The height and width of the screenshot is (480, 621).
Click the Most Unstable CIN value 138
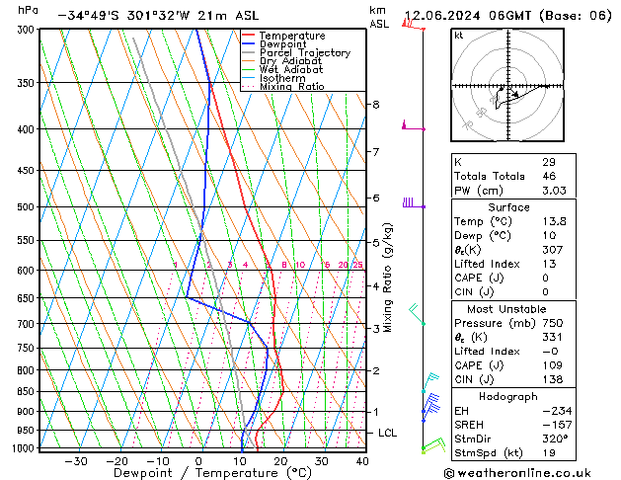553,379
